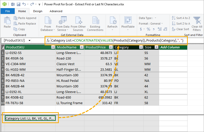204x132 pixels.
Task: Switch to the Design tab
Action: 38,11
